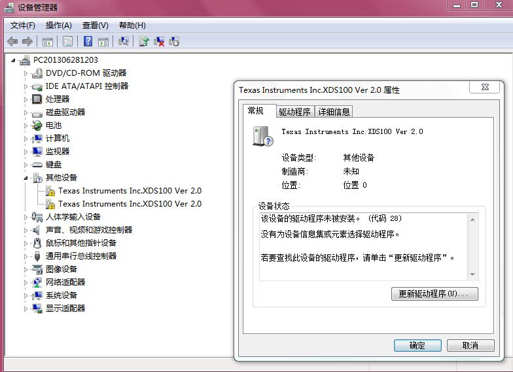Click the device icon in properties dialog
Viewport: 513px width, 372px height.
(263, 136)
